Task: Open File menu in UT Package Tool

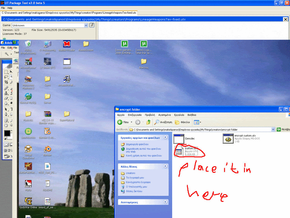Action: (3, 8)
